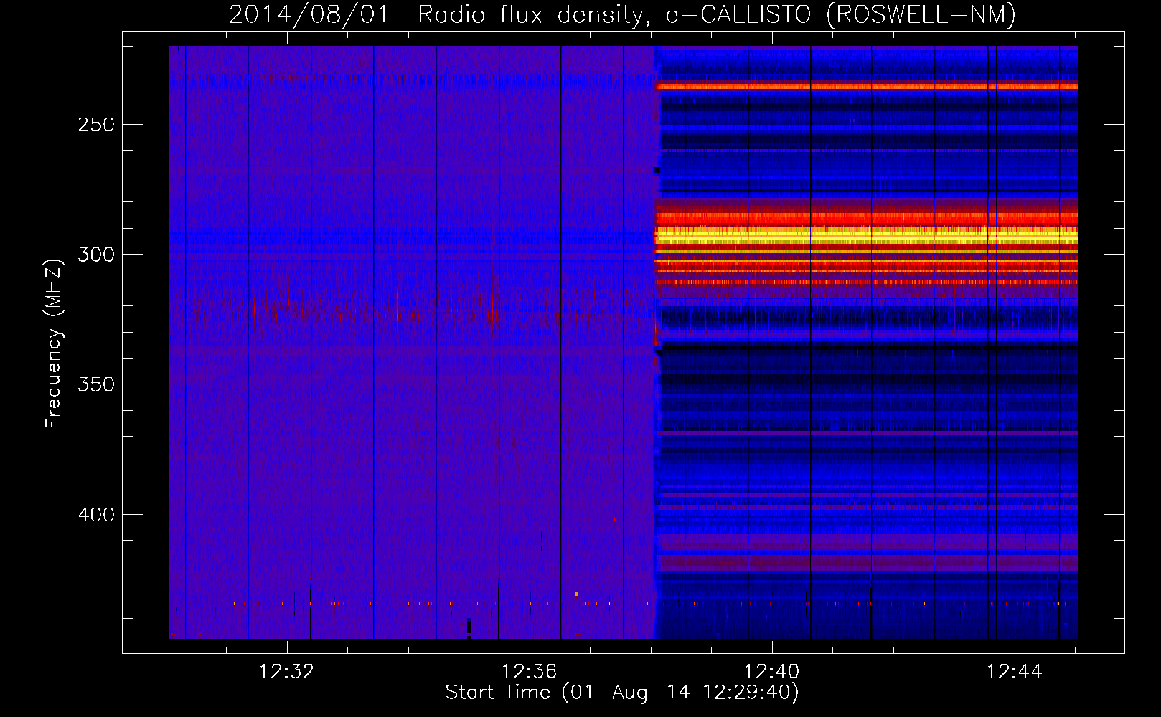Click the 12:32 time tick label
This screenshot has width=1161, height=717.
287,672
